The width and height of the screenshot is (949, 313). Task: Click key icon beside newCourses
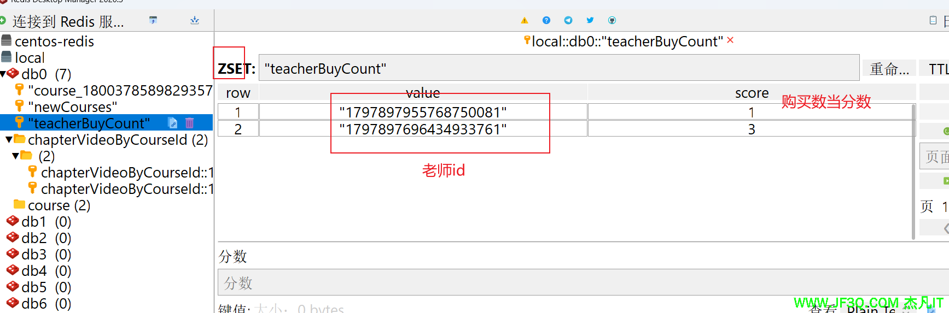20,106
